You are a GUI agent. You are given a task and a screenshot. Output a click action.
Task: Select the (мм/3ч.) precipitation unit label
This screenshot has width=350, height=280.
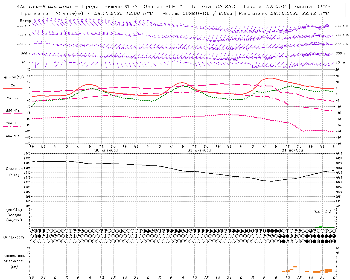click(x=14, y=210)
